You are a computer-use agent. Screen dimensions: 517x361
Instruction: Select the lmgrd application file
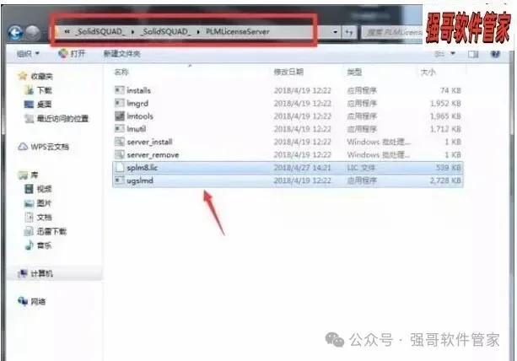pos(288,103)
